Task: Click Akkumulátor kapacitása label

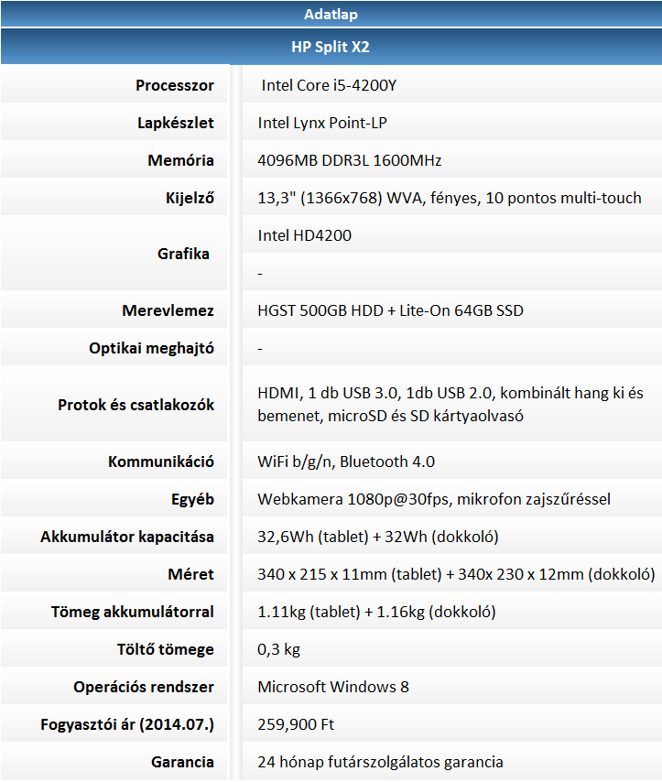Action: [127, 537]
